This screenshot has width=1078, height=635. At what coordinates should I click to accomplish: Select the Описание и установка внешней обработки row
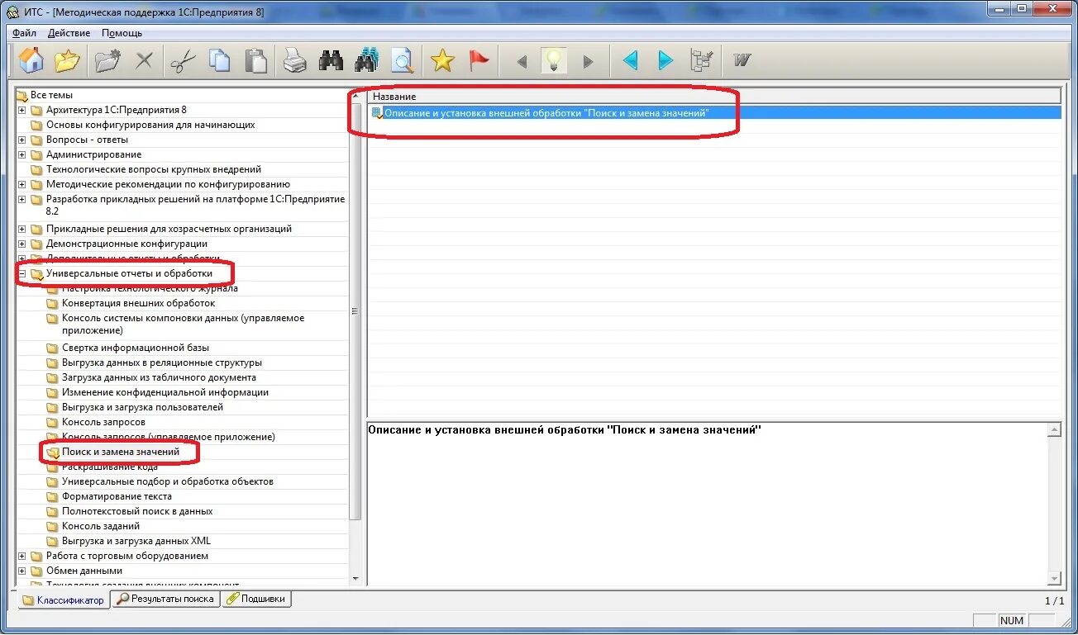coord(714,112)
